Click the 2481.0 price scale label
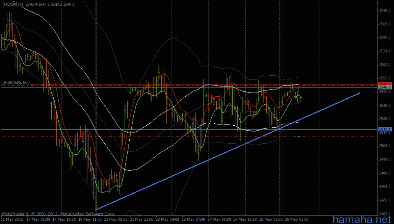The height and width of the screenshot is (224, 394). pos(385,186)
